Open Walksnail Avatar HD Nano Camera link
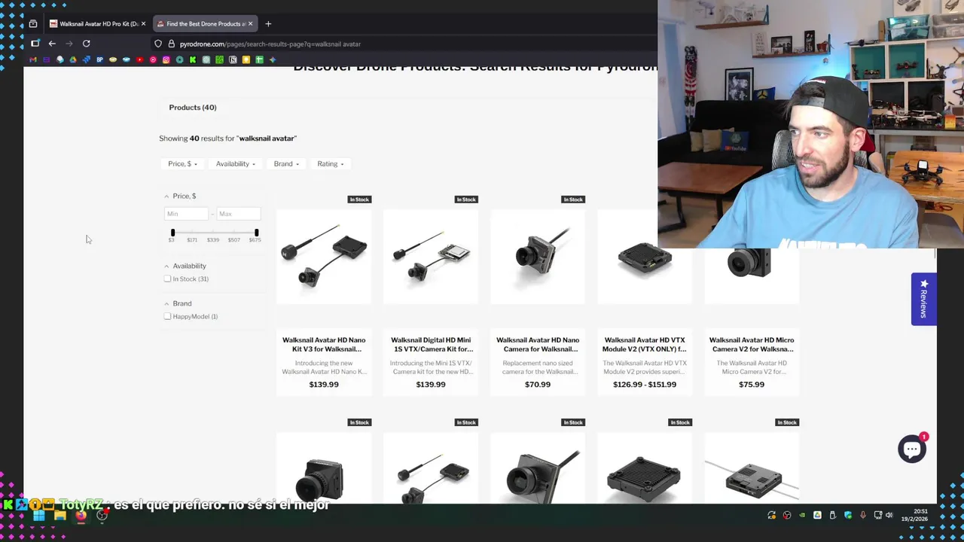This screenshot has height=542, width=964. (x=538, y=344)
